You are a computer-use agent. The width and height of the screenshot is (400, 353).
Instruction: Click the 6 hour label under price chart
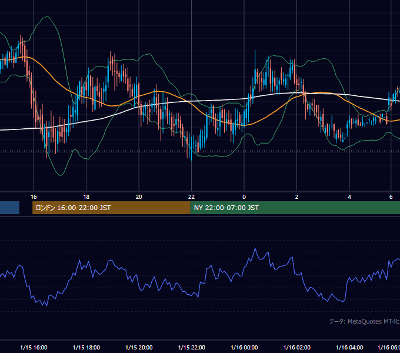pos(391,197)
